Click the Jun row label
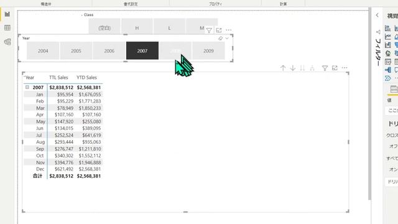Screen dimensions: 398x224 (40, 128)
